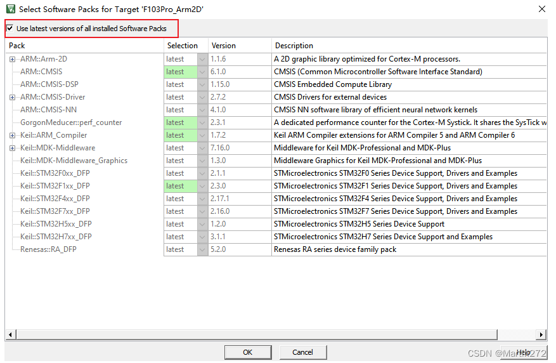
Task: Click the ARM::Arm-2D pack name
Action: tap(44, 59)
